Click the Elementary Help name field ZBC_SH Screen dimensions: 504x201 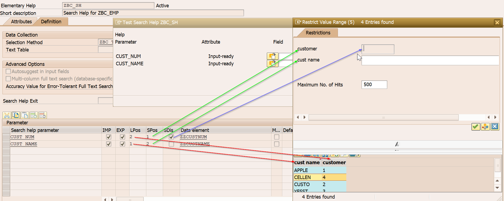(108, 5)
